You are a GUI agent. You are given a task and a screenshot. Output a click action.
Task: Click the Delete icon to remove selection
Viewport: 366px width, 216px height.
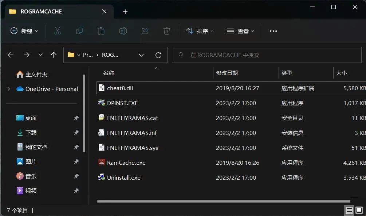pyautogui.click(x=166, y=31)
